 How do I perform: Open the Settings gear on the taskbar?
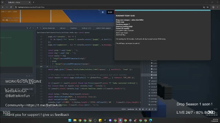[x=130, y=120]
